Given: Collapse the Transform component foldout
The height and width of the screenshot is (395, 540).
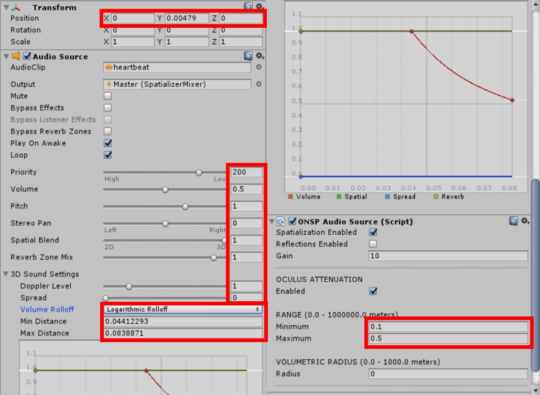Looking at the screenshot, I should click(6, 7).
